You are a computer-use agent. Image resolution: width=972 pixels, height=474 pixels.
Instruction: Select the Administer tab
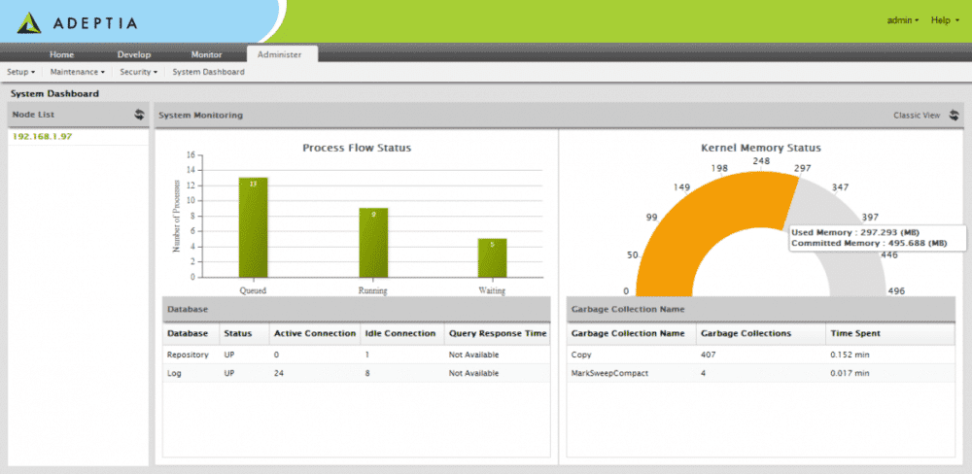point(281,54)
